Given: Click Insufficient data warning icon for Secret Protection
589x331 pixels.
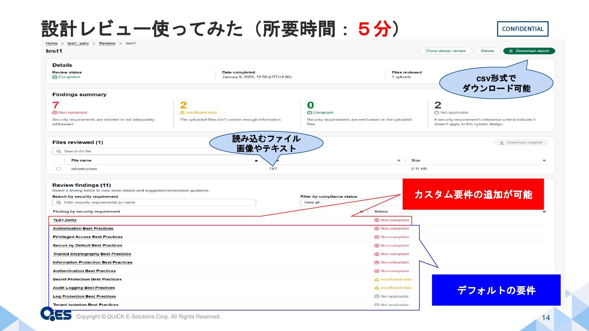Looking at the screenshot, I should [x=377, y=280].
